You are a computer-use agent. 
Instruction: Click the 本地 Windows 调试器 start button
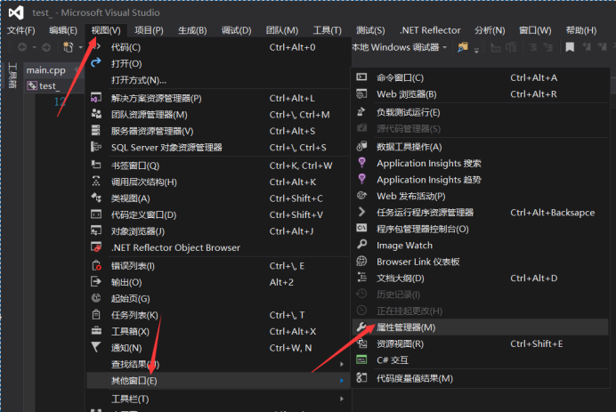click(395, 47)
